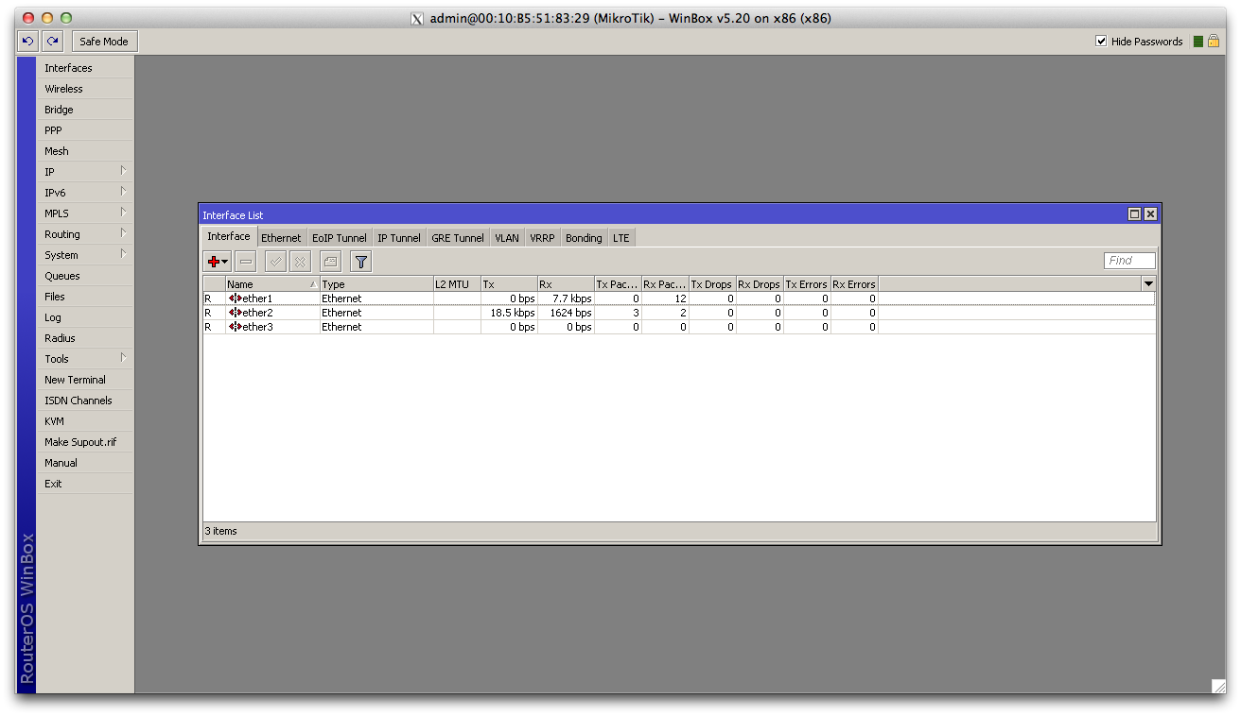Close the Interface List window
The image size is (1241, 716).
[1150, 214]
